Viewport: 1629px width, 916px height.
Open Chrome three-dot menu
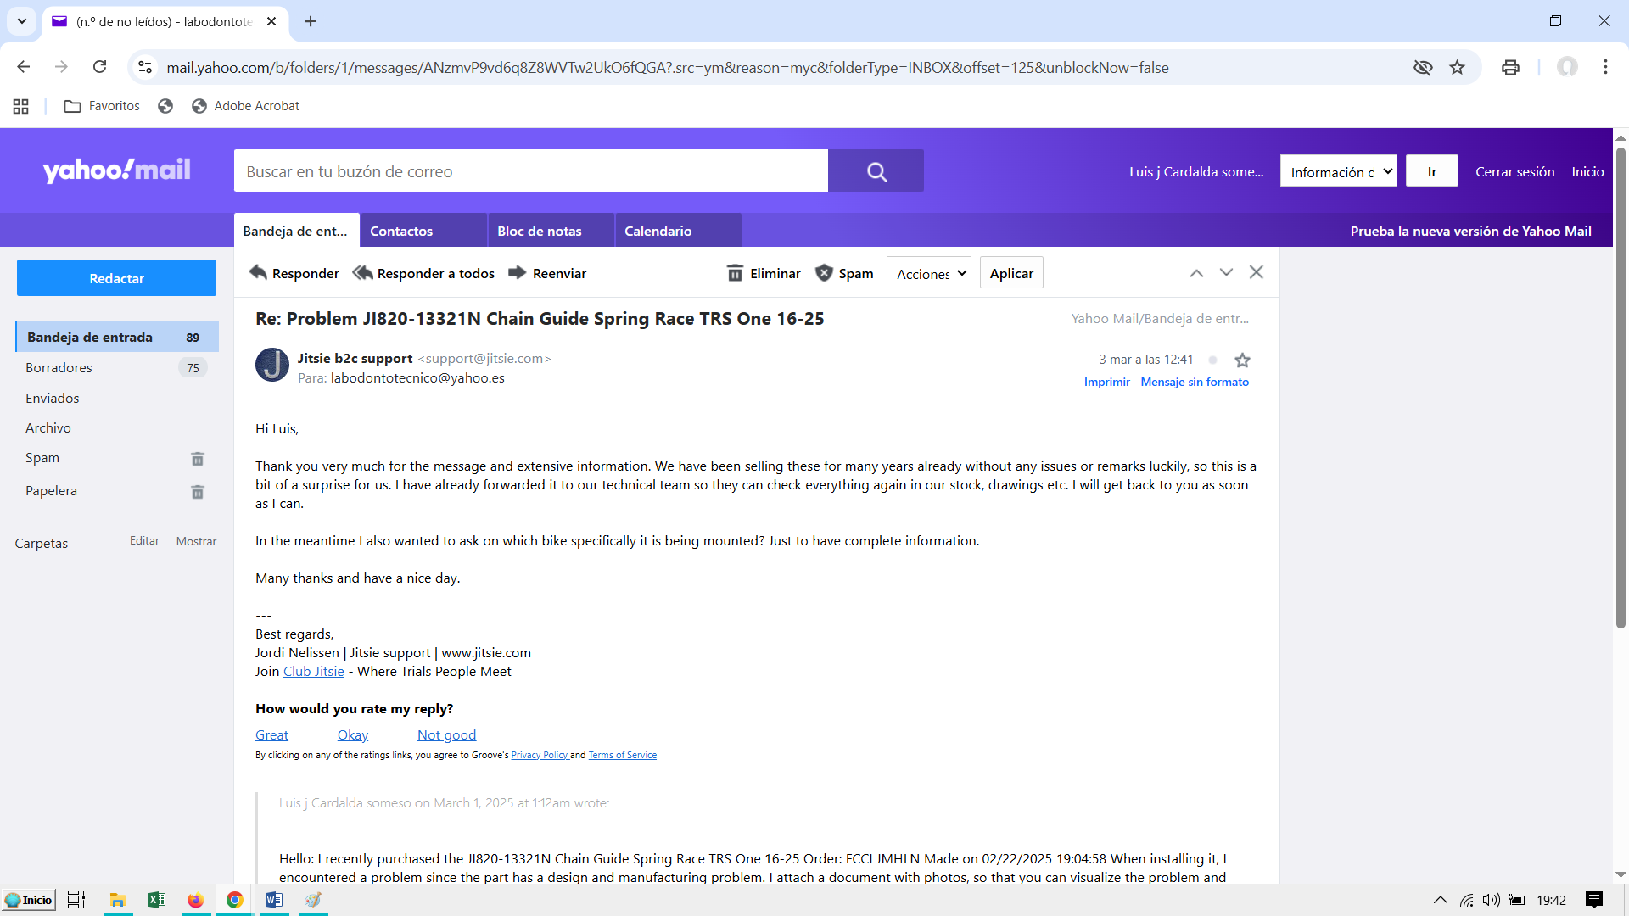(x=1605, y=67)
